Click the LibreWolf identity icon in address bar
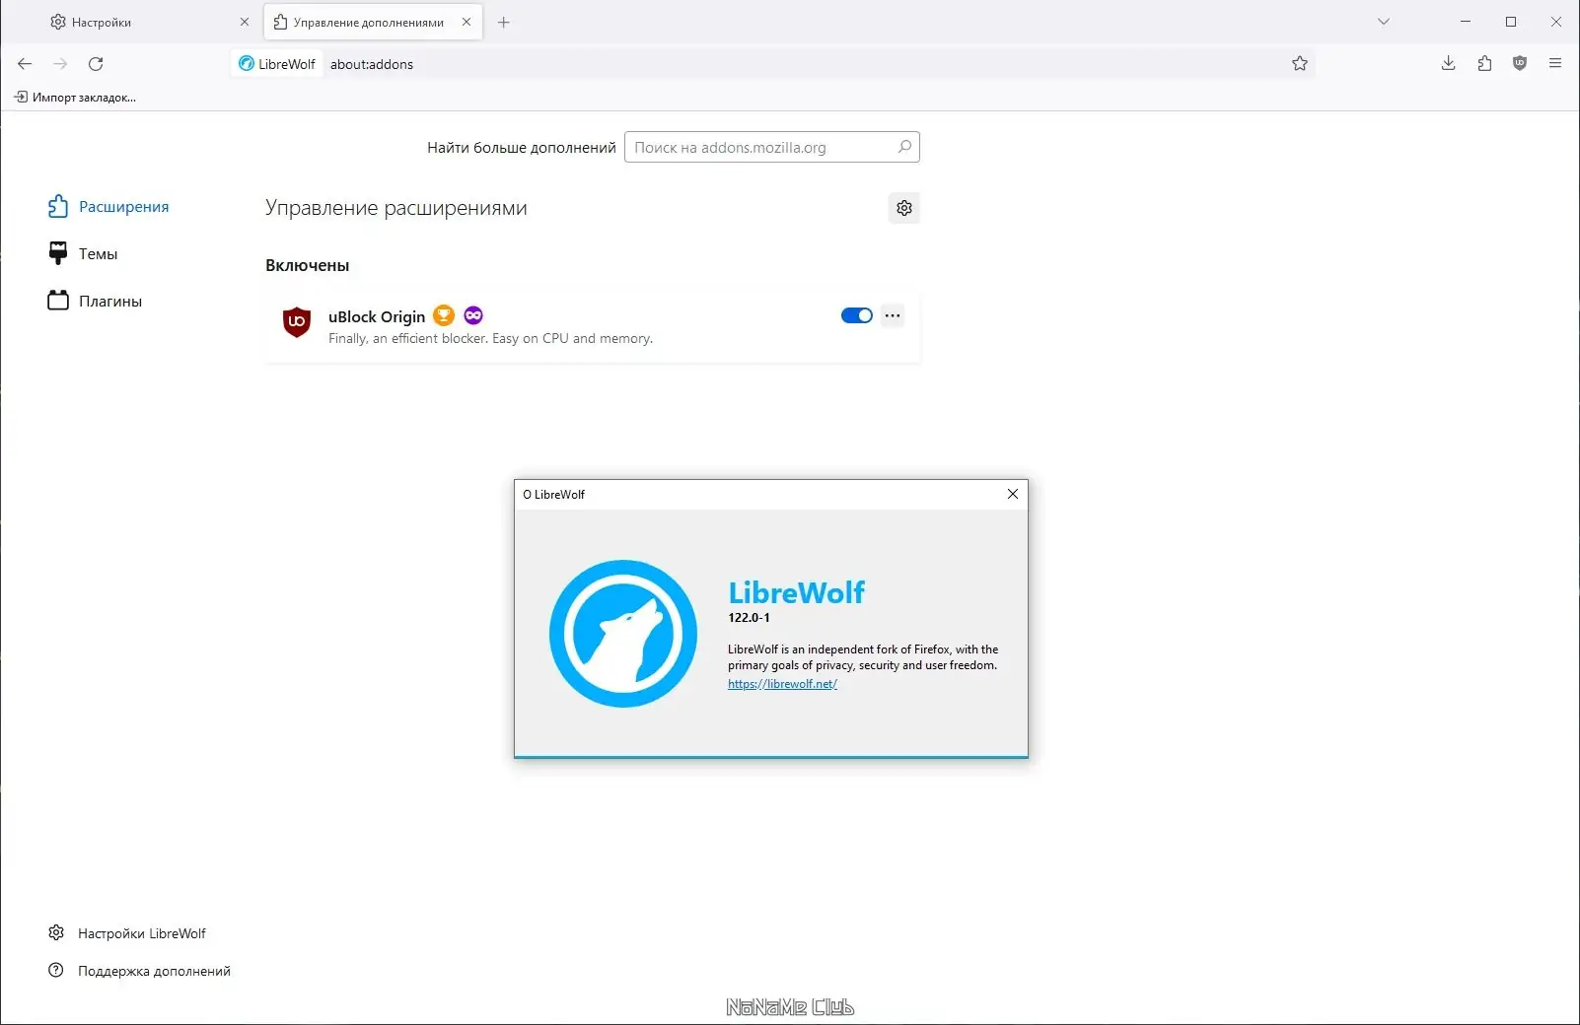The image size is (1580, 1025). point(277,64)
